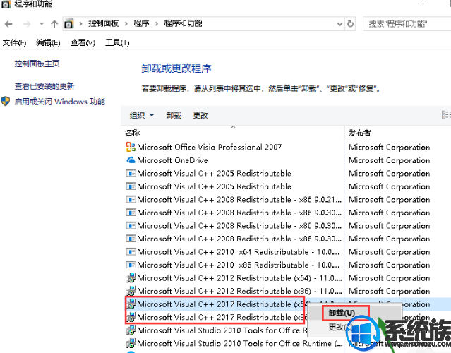451x353 pixels.
Task: Select the Microsoft OneDrive cloud icon
Action: click(x=131, y=160)
